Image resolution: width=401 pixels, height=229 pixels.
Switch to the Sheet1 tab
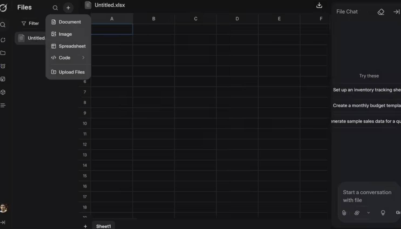[x=103, y=226]
